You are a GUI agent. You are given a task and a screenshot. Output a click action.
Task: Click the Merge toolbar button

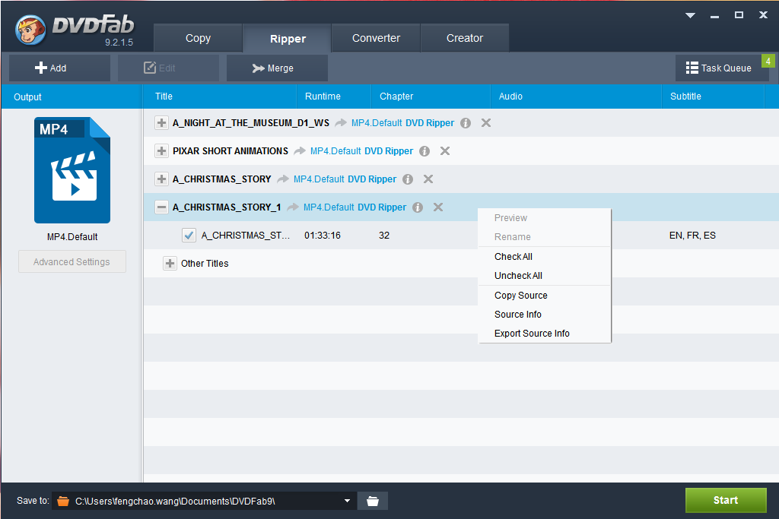(x=277, y=68)
